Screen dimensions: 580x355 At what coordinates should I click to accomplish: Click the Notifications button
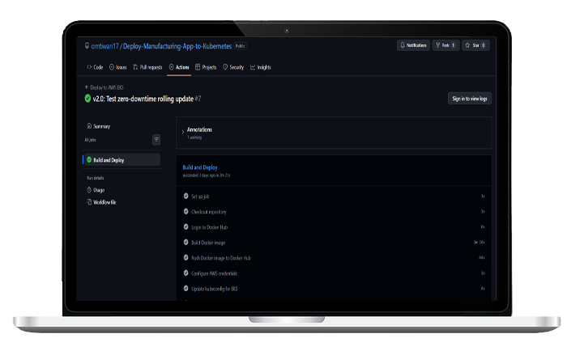pos(413,45)
